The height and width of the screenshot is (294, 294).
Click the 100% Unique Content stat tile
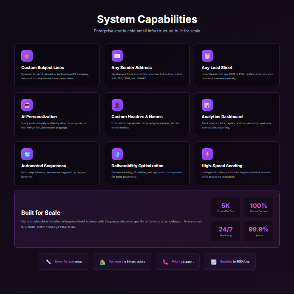[259, 207]
